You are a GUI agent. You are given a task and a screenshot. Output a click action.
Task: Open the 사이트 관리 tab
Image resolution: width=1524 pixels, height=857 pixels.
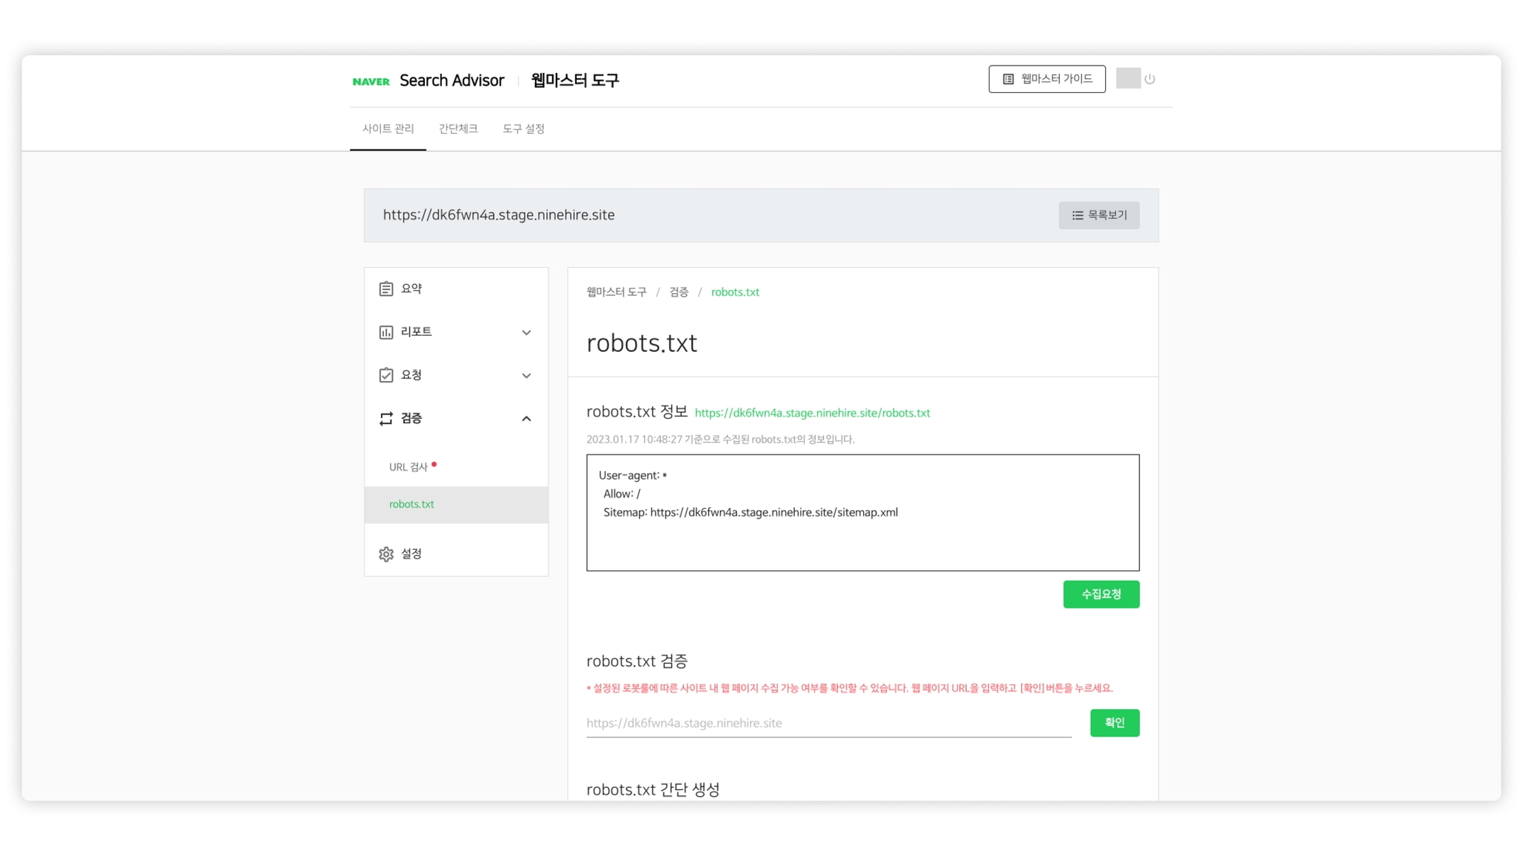click(388, 129)
